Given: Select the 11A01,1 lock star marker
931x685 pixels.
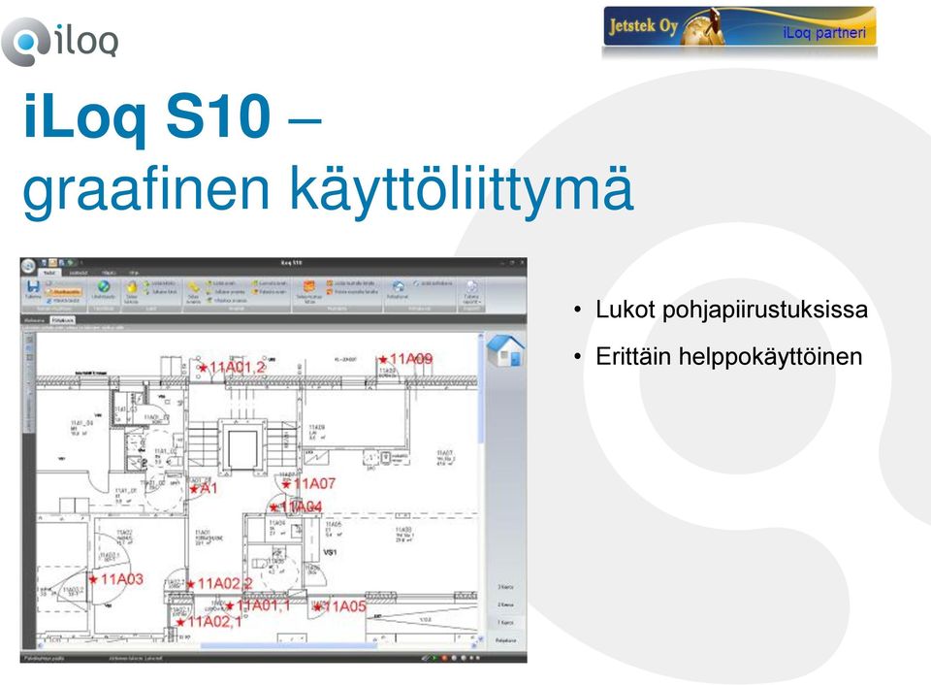Looking at the screenshot, I should [x=230, y=606].
